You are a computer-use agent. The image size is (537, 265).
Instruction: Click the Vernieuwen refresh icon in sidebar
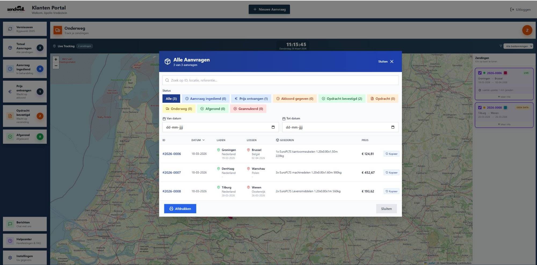(10, 29)
